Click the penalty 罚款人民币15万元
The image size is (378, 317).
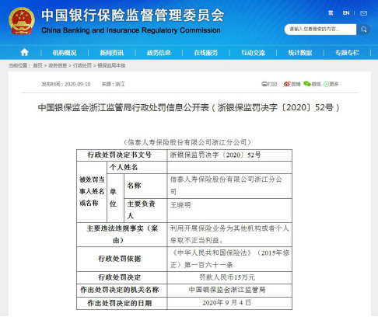pyautogui.click(x=227, y=277)
